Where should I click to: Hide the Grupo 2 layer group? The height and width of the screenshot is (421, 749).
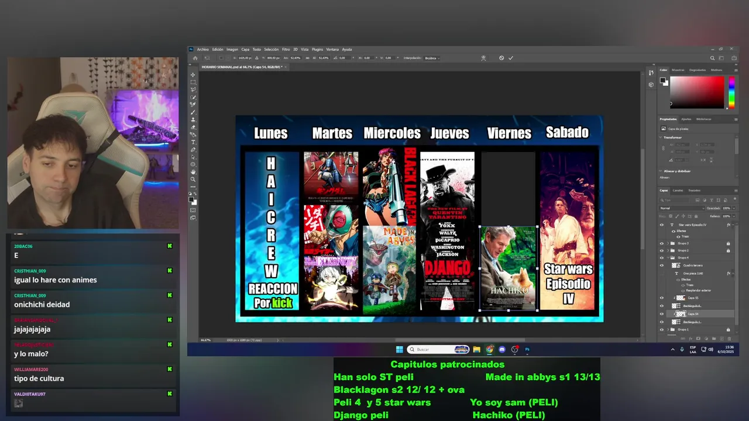click(662, 250)
